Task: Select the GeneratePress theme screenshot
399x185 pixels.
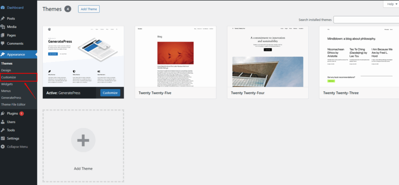Action: (x=83, y=56)
